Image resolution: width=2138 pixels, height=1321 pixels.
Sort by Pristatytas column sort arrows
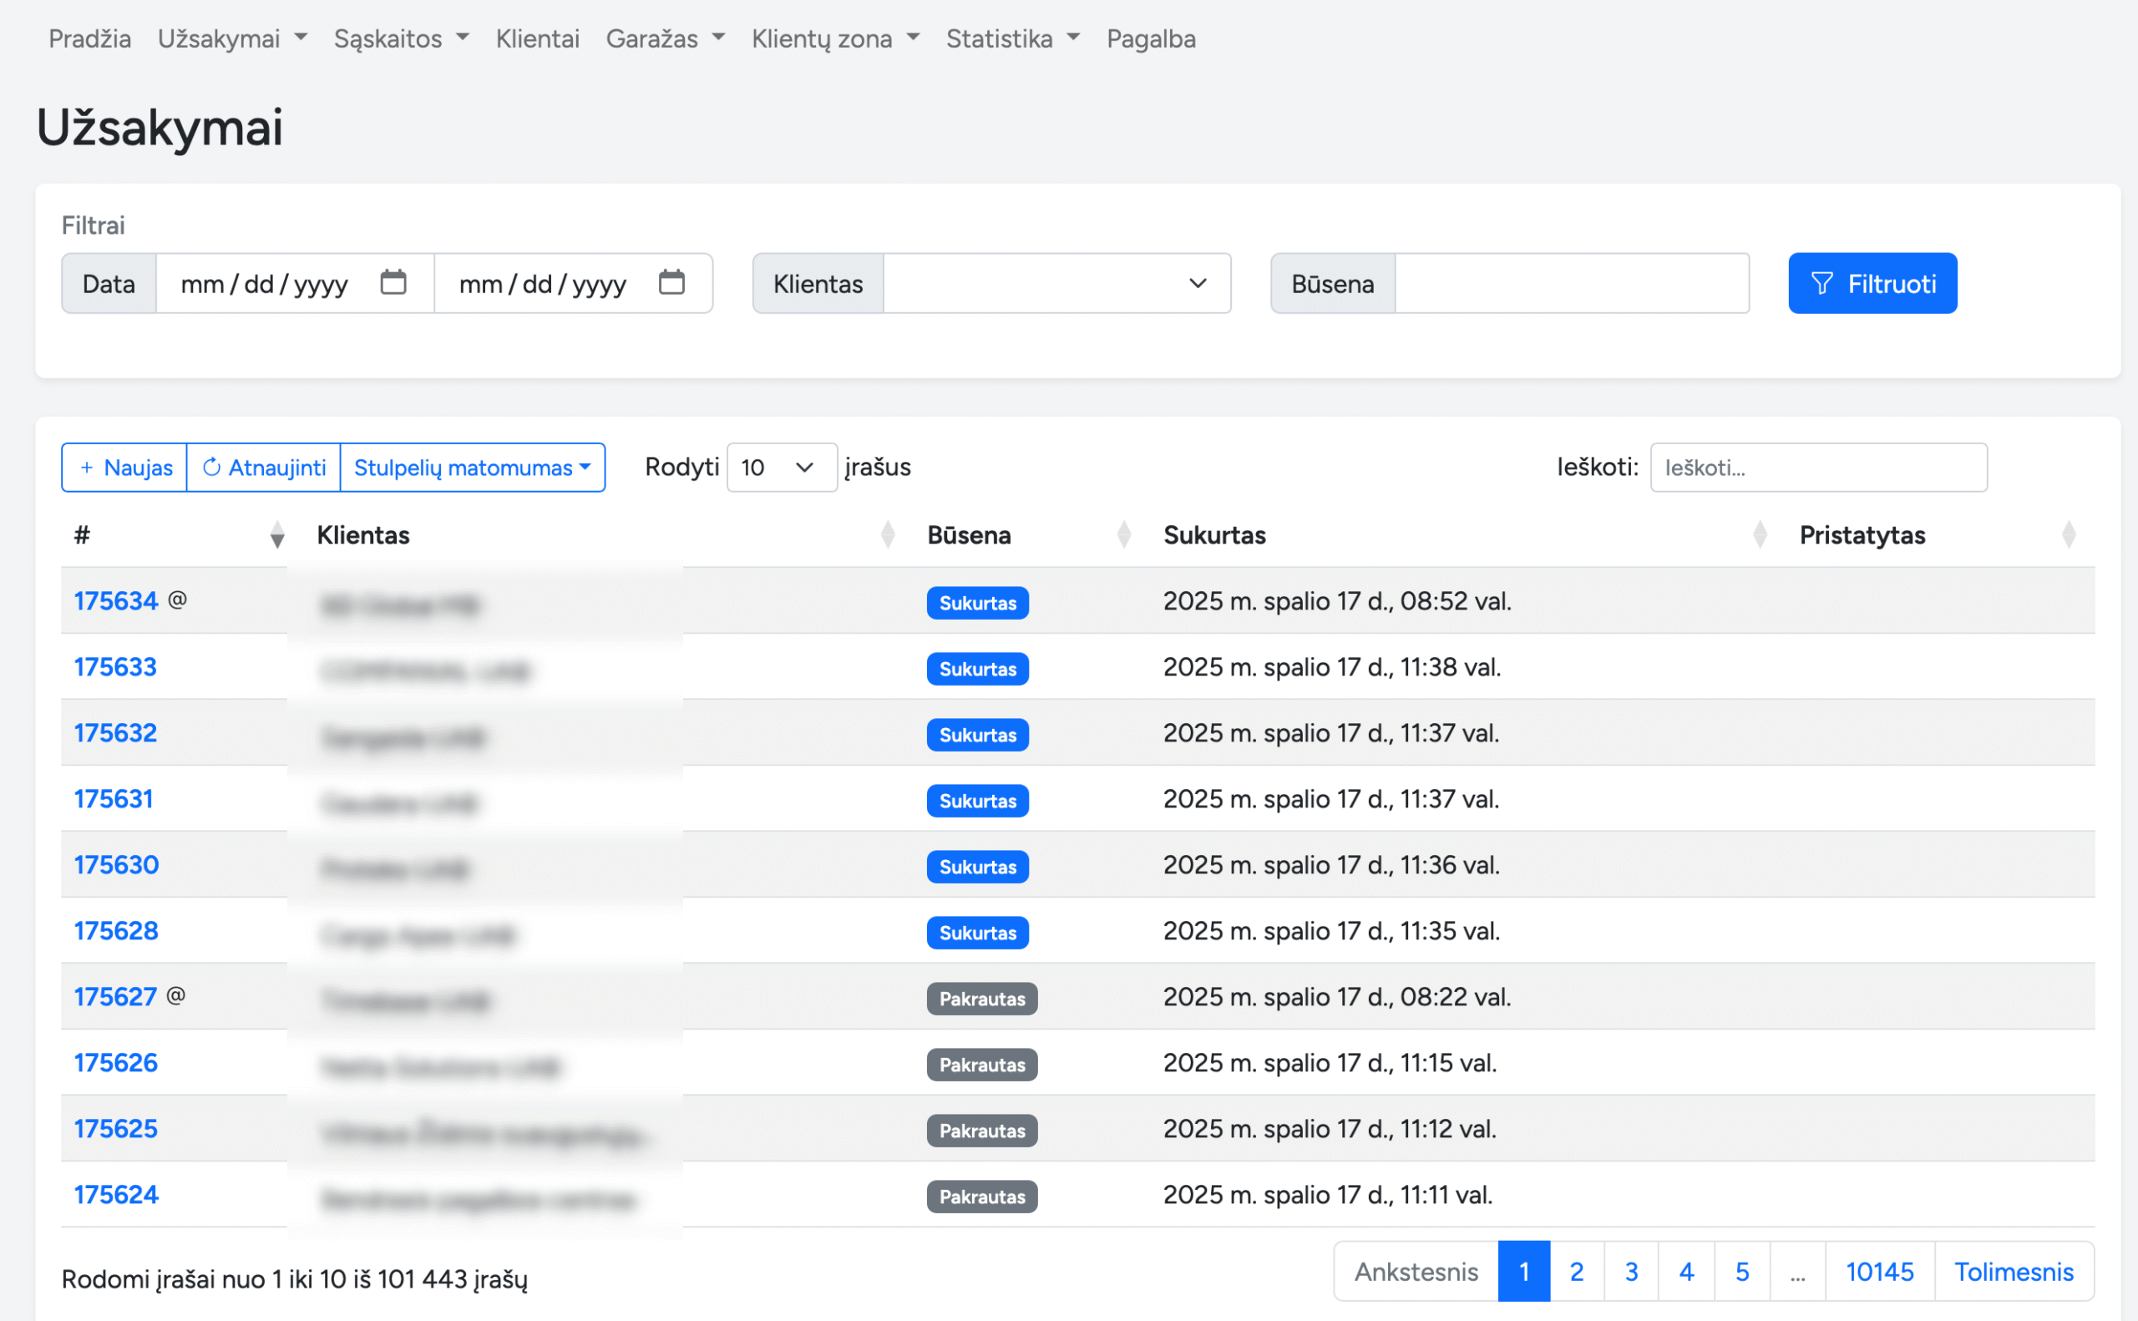pyautogui.click(x=2068, y=534)
